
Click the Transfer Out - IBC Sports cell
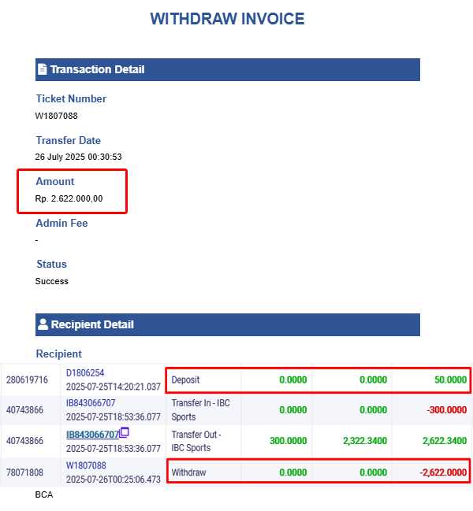point(196,441)
